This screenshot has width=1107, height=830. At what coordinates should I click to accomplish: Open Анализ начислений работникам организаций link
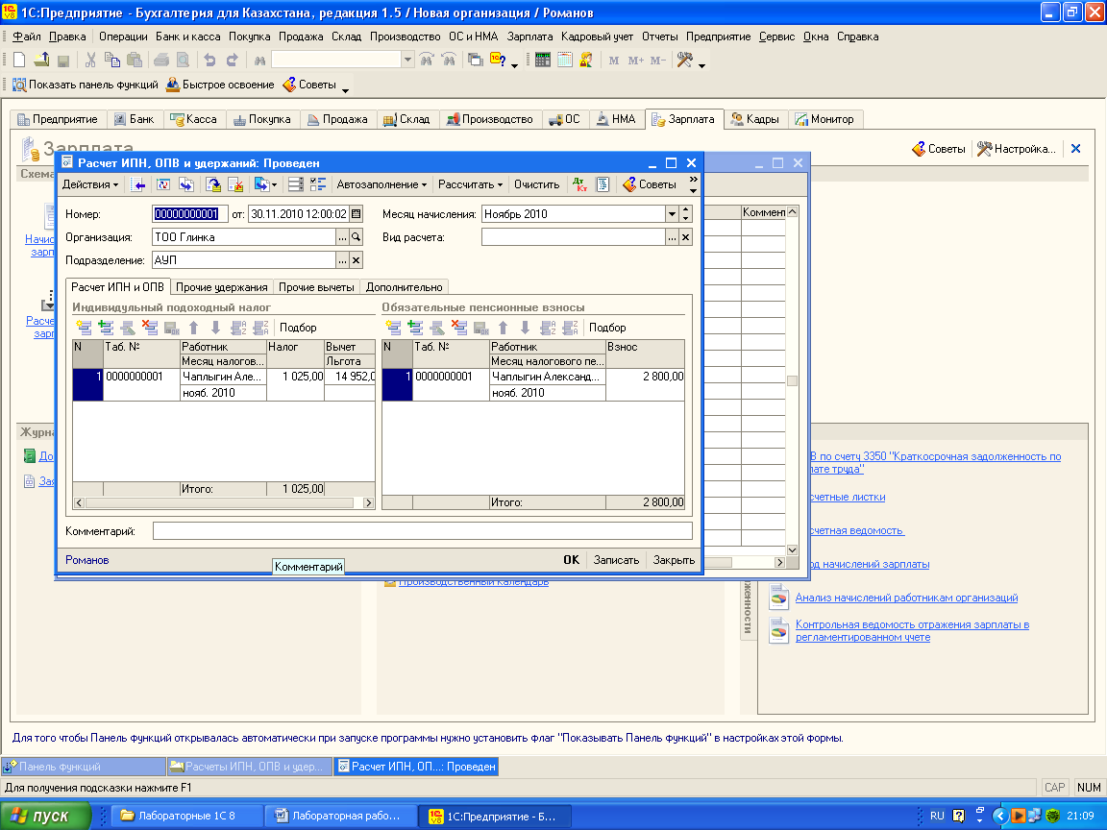point(906,598)
